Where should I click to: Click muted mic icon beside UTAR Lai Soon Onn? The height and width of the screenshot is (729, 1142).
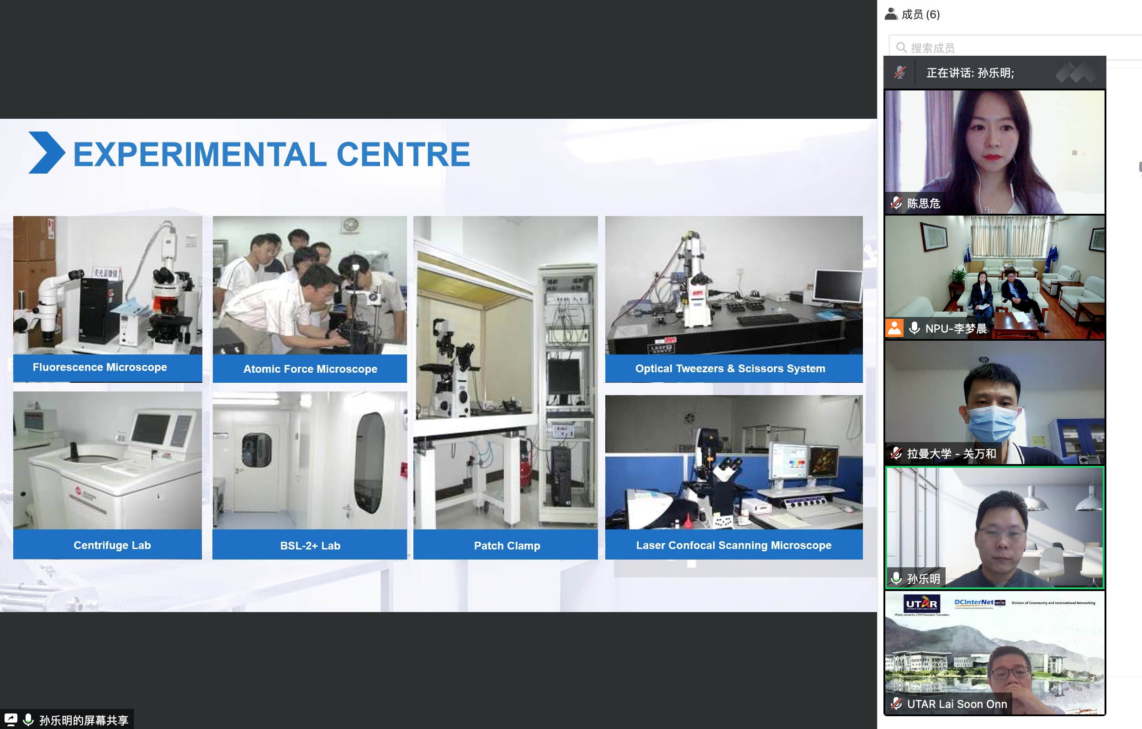pyautogui.click(x=896, y=704)
